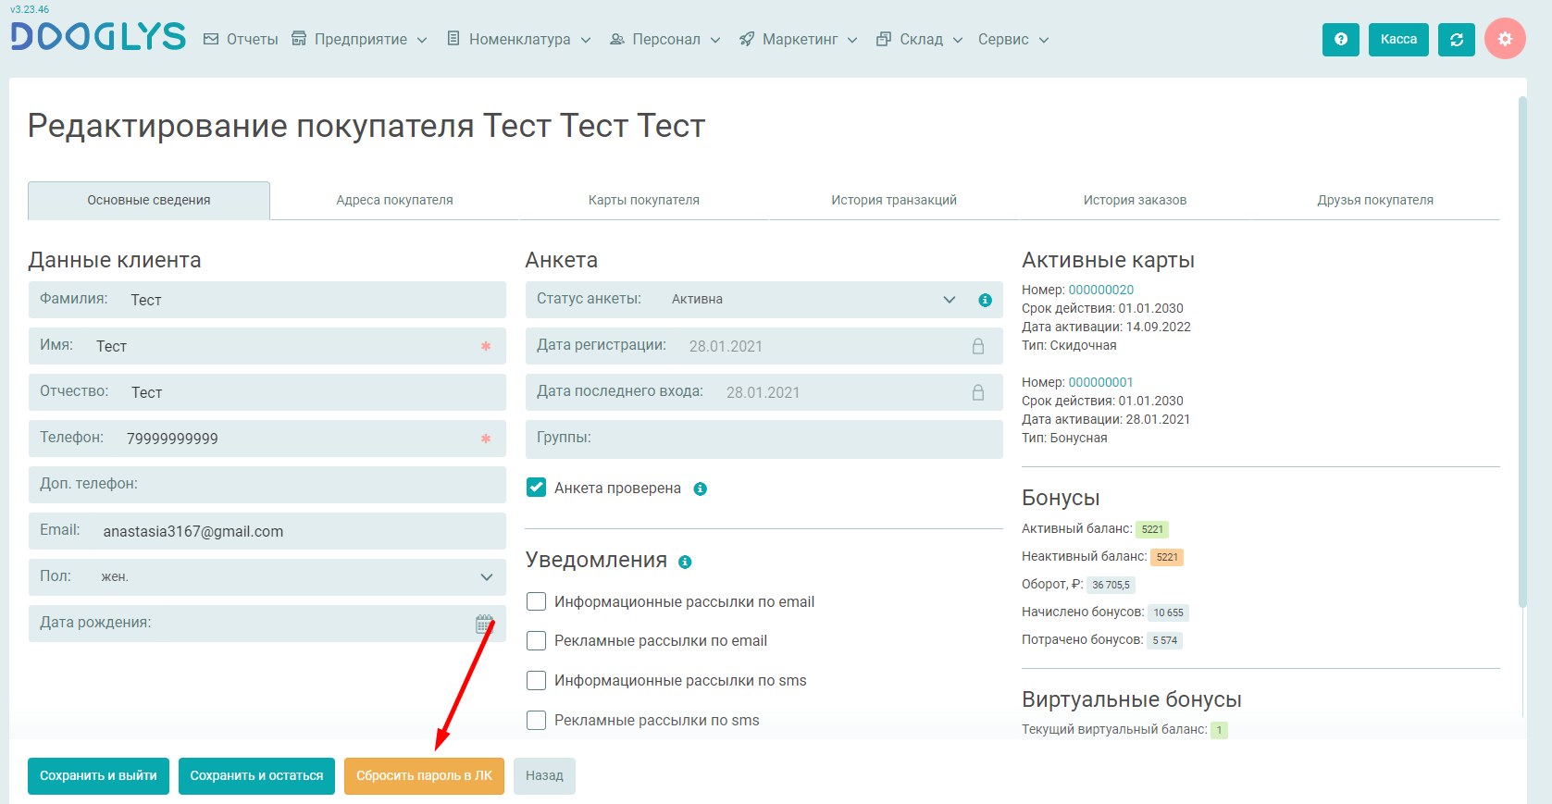Expand the Склад menu

coord(920,39)
